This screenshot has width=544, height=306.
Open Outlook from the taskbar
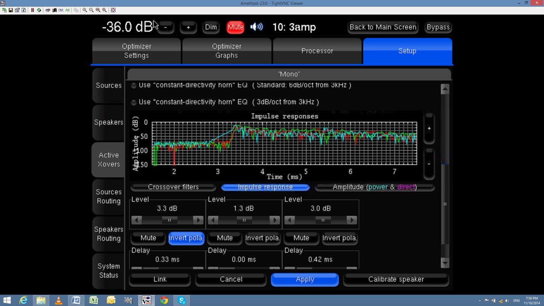(111, 300)
